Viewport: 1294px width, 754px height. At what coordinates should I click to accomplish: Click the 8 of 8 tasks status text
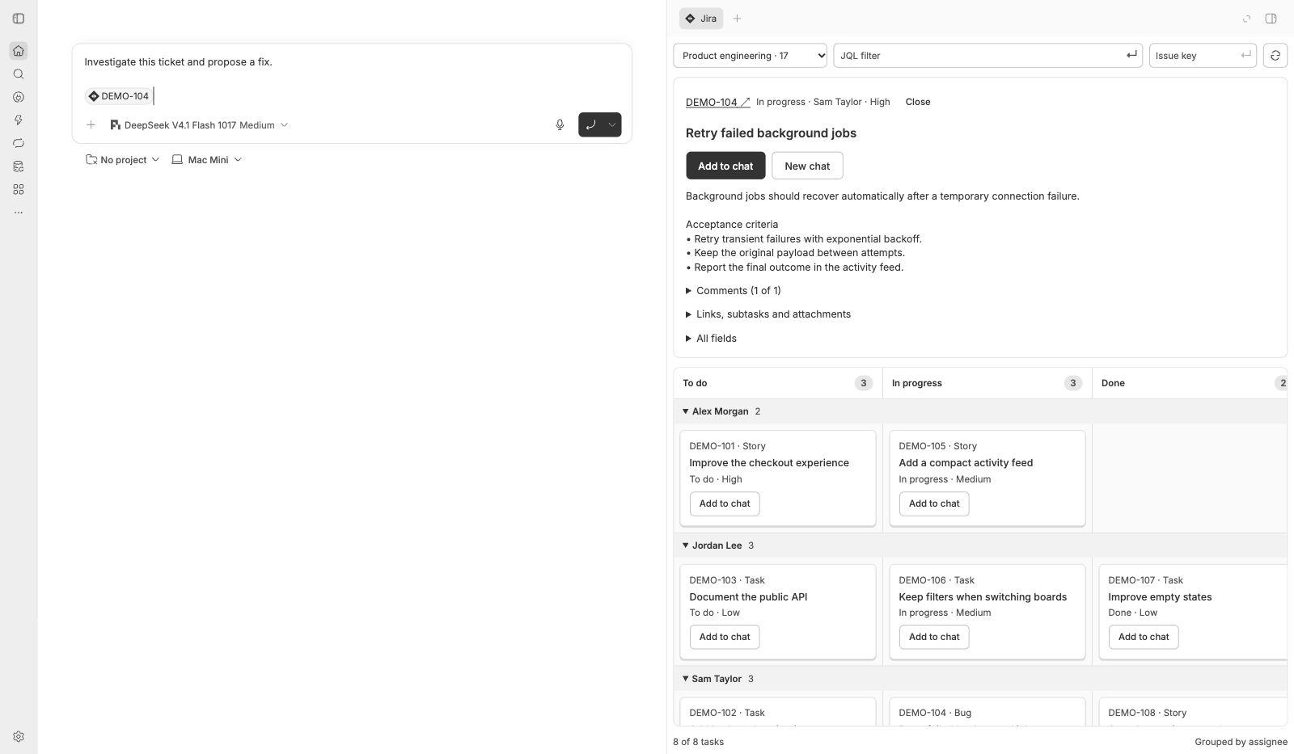(698, 742)
